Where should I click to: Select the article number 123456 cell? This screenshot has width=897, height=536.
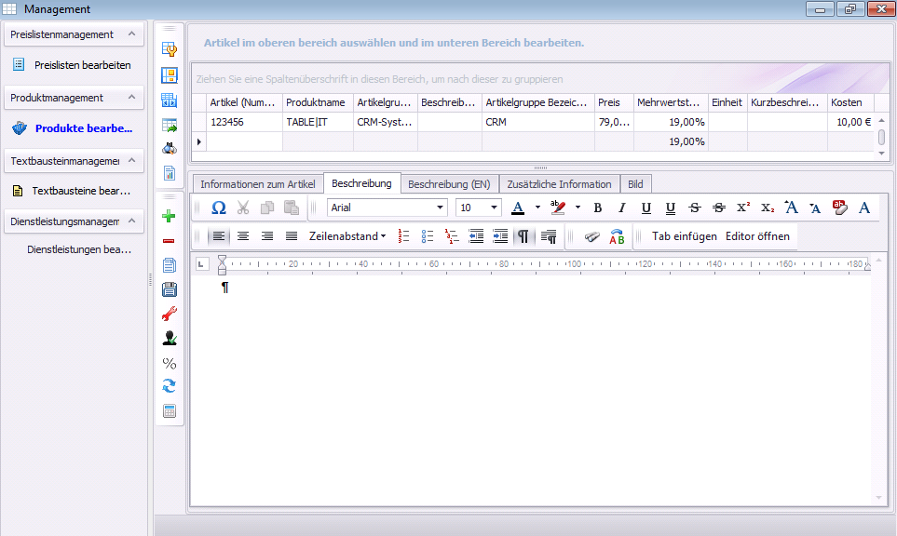pos(244,122)
